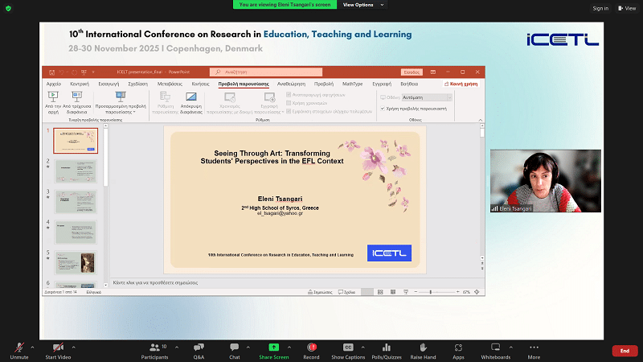Click the green Share Screen icon
Screen dimensions: 643x362
pos(274,347)
